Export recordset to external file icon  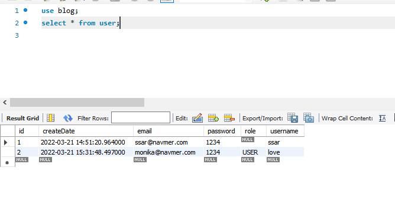point(293,118)
